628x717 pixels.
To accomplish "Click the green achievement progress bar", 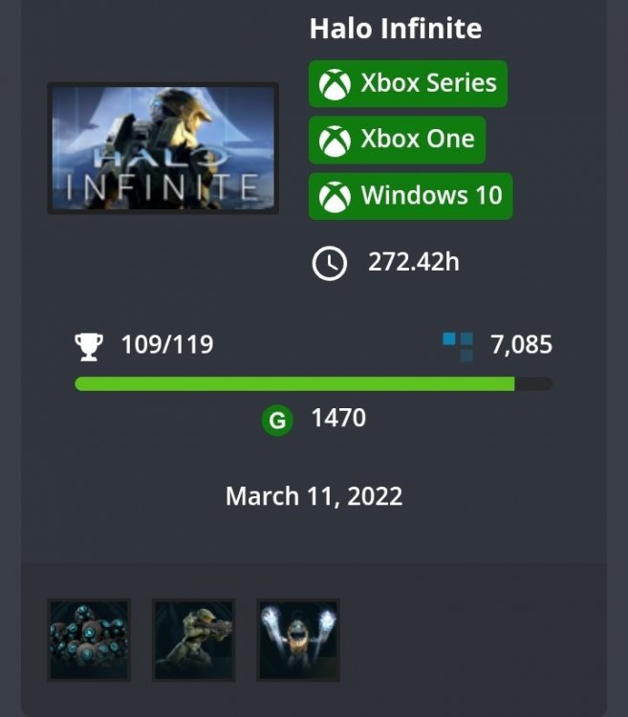I will tap(314, 383).
